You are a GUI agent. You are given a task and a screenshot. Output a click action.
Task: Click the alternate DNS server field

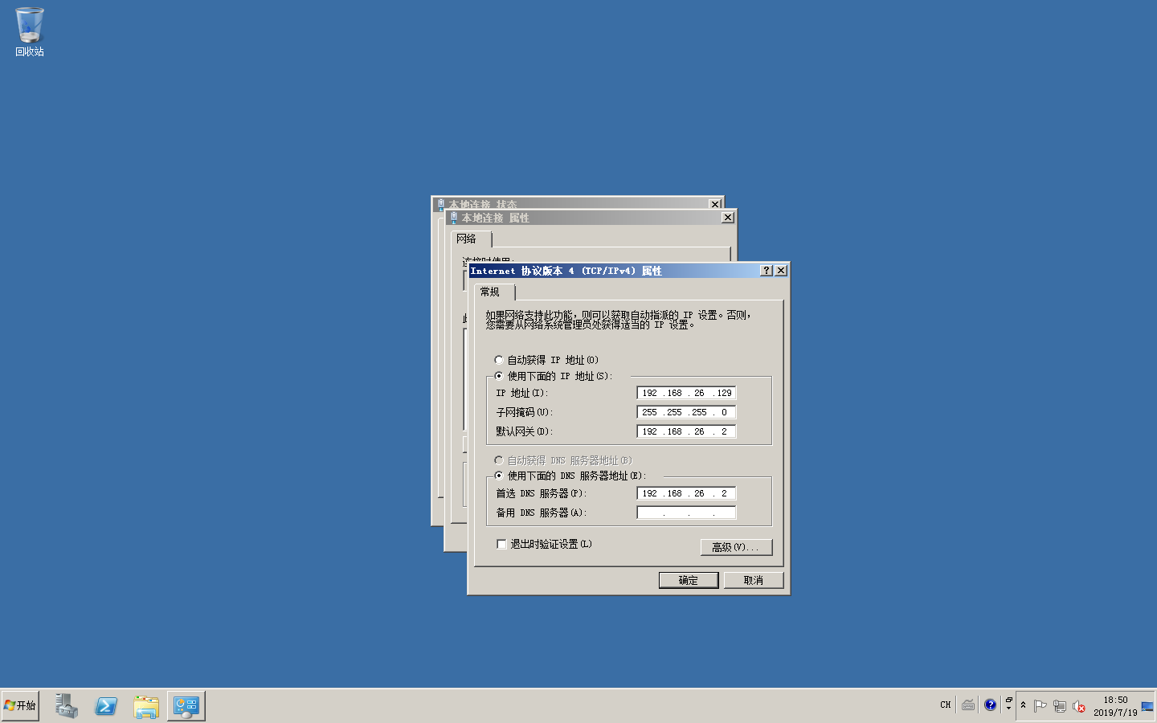tap(686, 513)
